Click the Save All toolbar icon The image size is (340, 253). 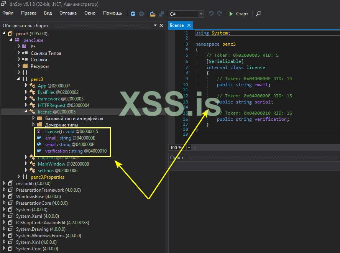pos(162,14)
